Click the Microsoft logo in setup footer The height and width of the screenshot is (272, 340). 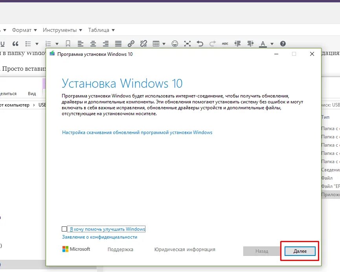click(76, 249)
